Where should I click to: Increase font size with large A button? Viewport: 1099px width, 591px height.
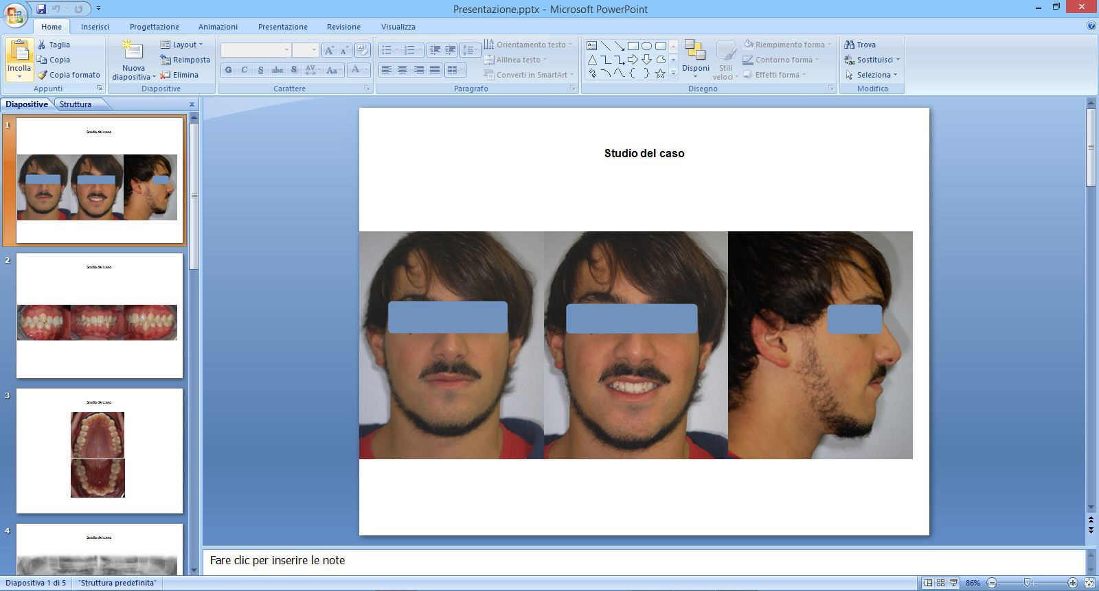click(329, 50)
